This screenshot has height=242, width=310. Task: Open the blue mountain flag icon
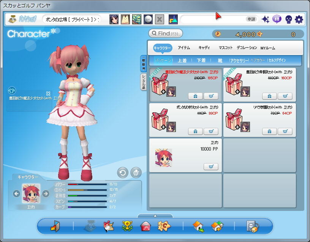pos(173,19)
